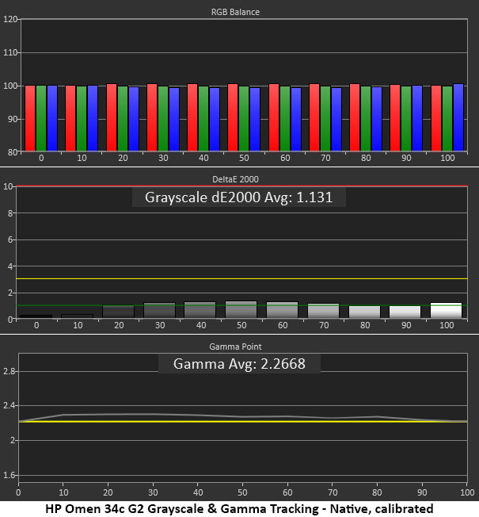Click the red bar at 0 in RGB Balance
The image size is (479, 517).
pos(30,118)
